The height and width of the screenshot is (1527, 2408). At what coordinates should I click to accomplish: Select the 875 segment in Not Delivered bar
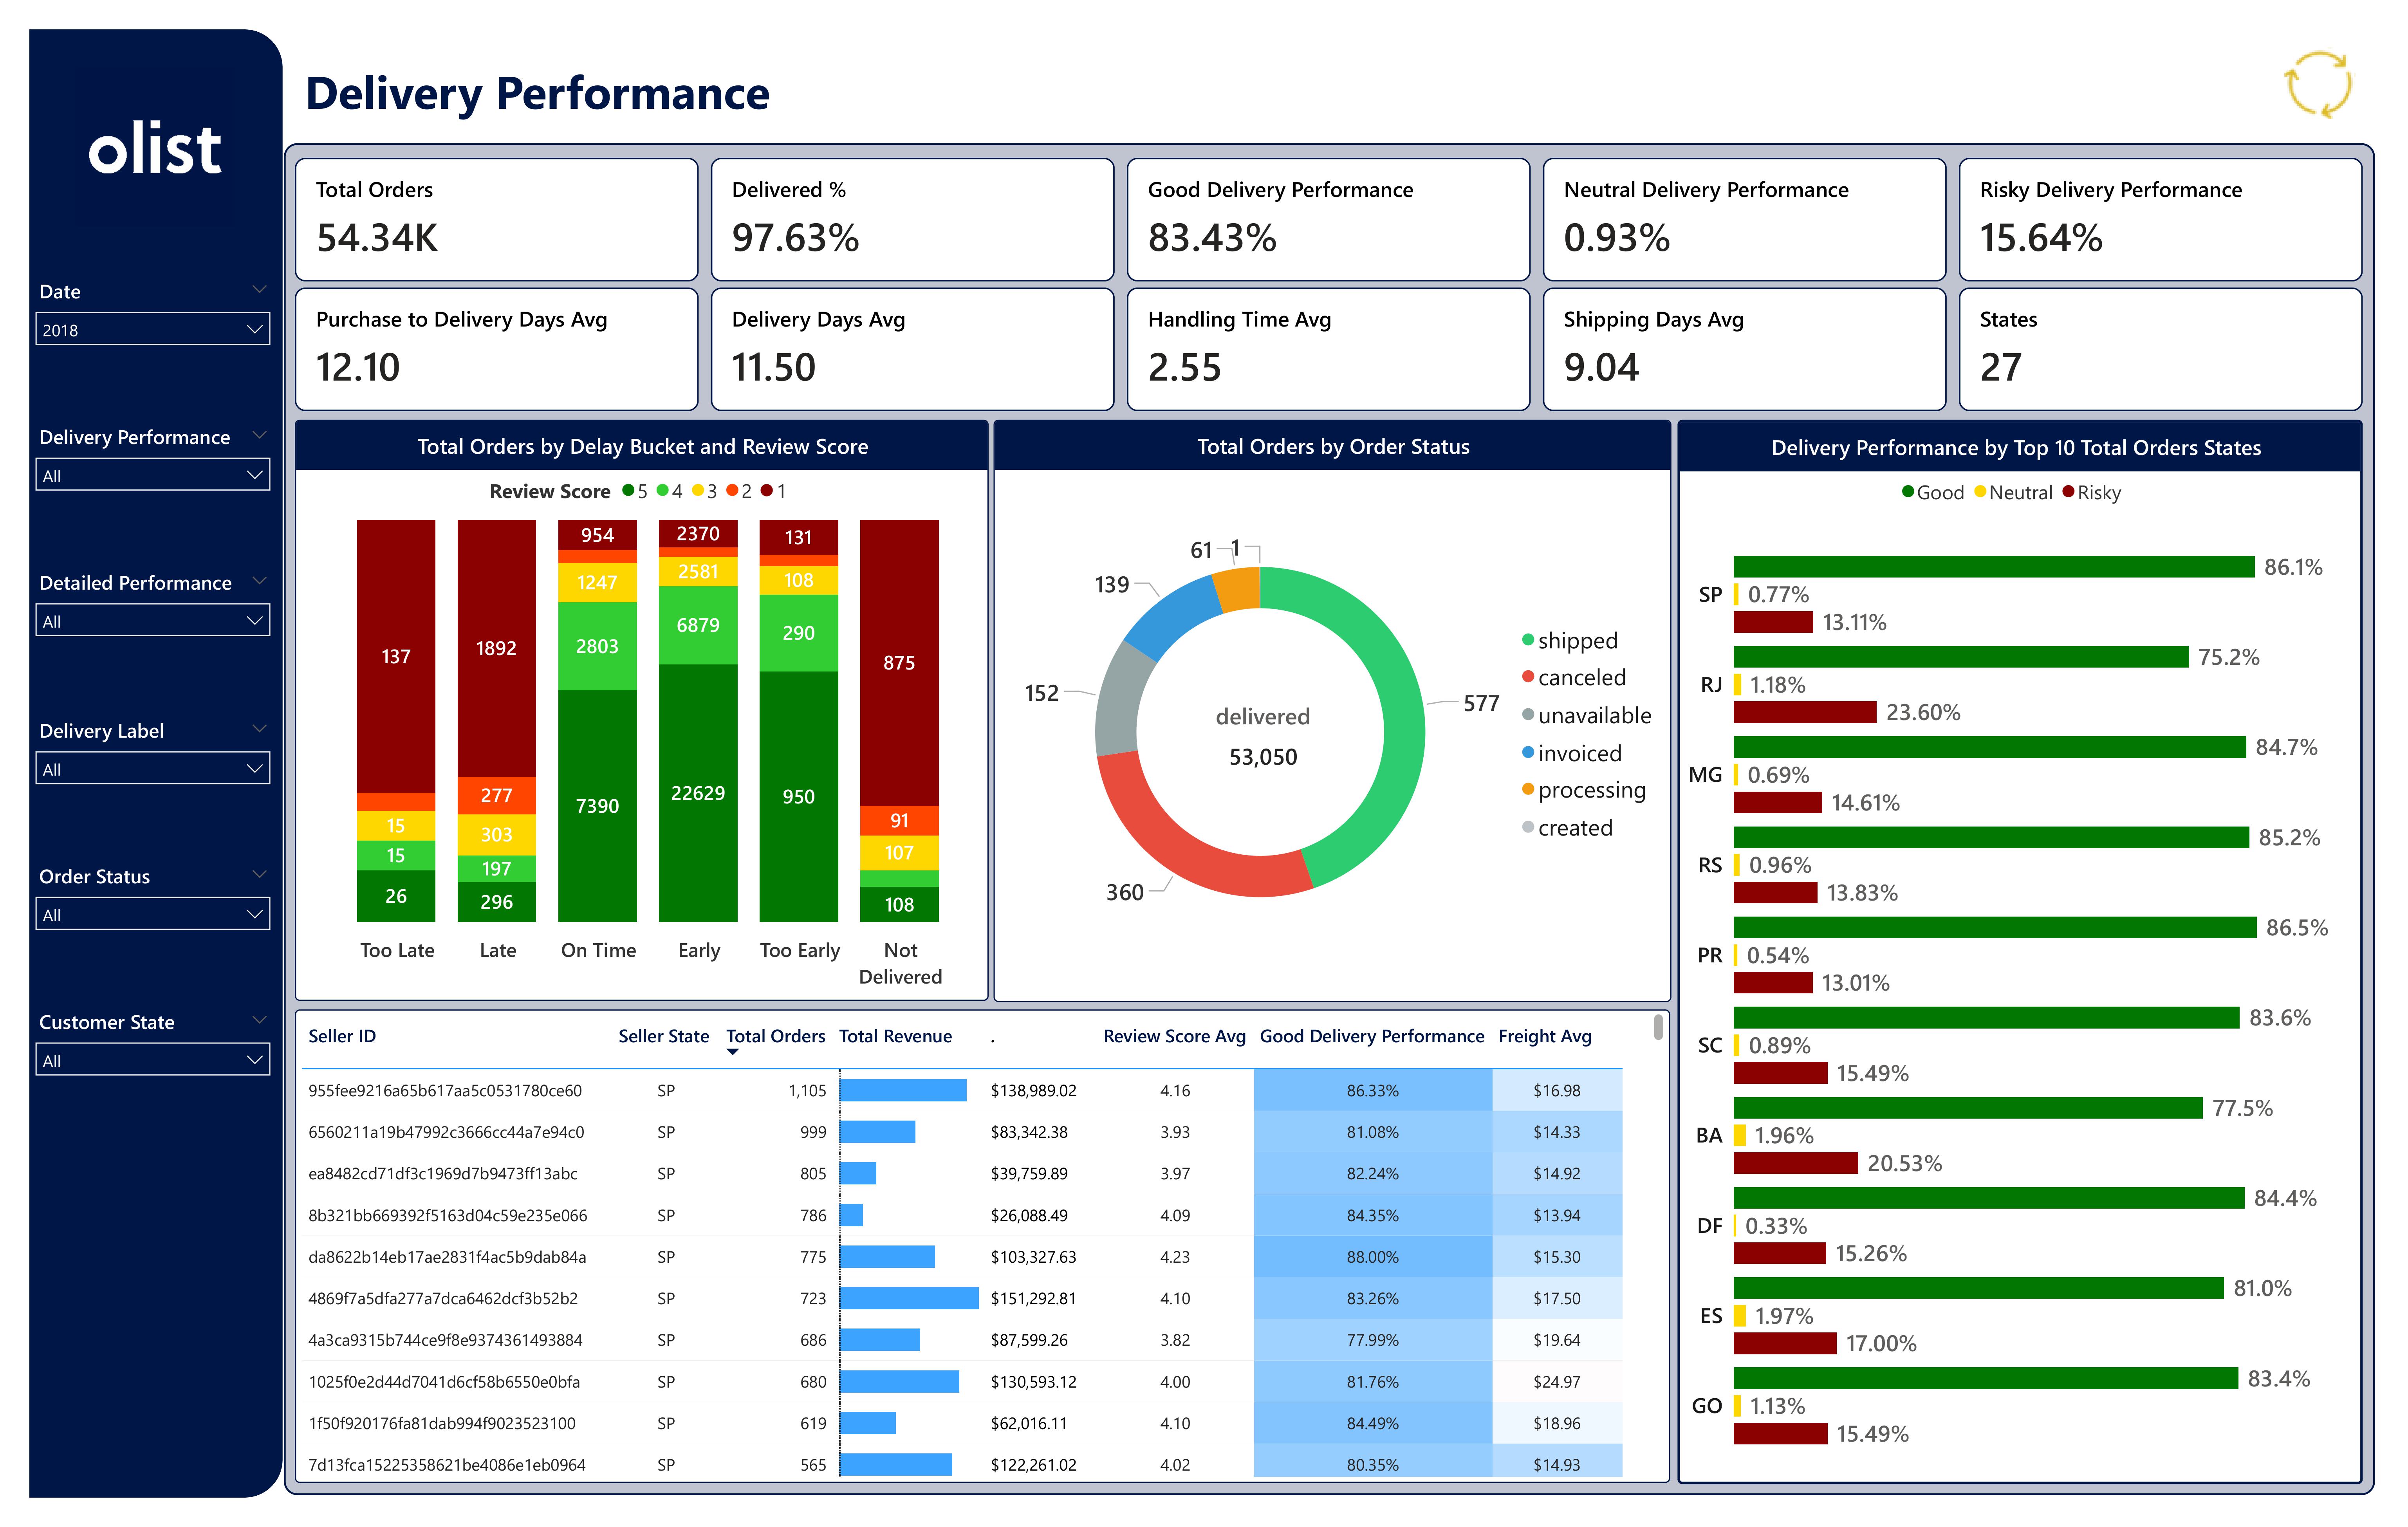(x=899, y=662)
